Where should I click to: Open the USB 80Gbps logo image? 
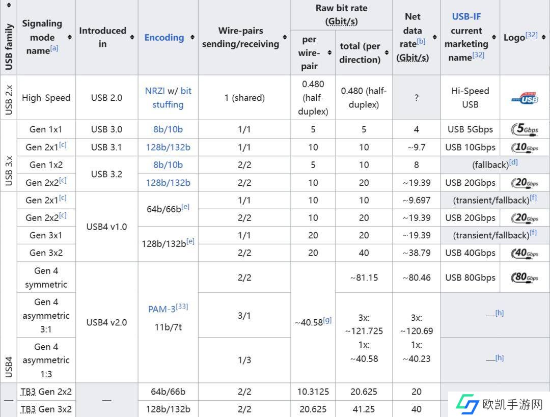pos(525,277)
